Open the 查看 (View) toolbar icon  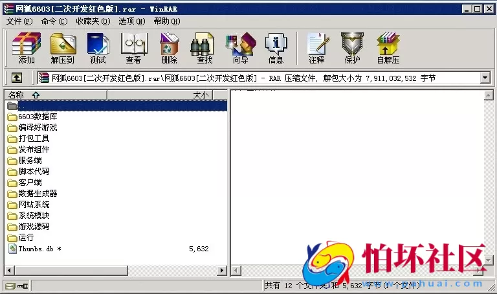[x=133, y=47]
